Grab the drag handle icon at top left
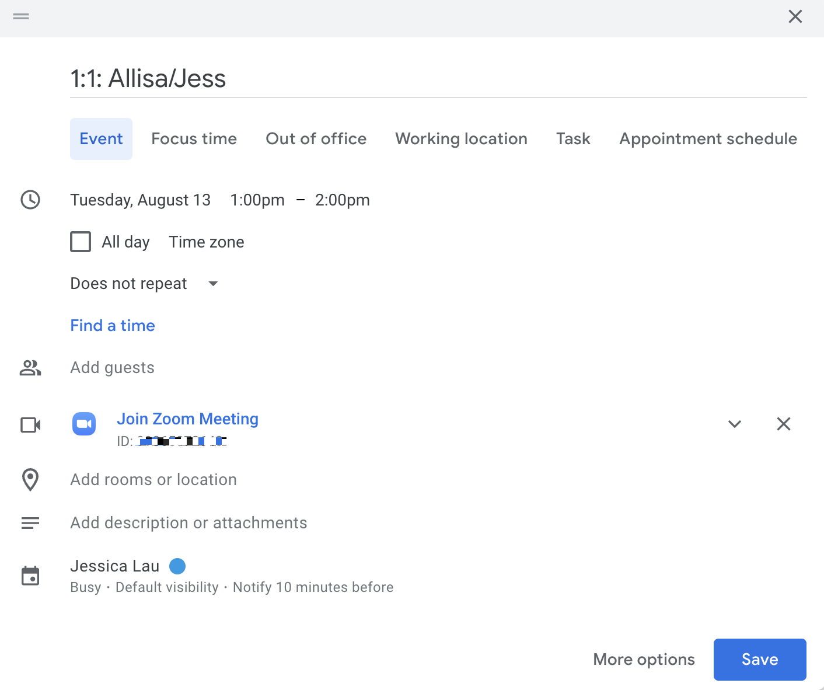This screenshot has height=690, width=824. click(21, 16)
